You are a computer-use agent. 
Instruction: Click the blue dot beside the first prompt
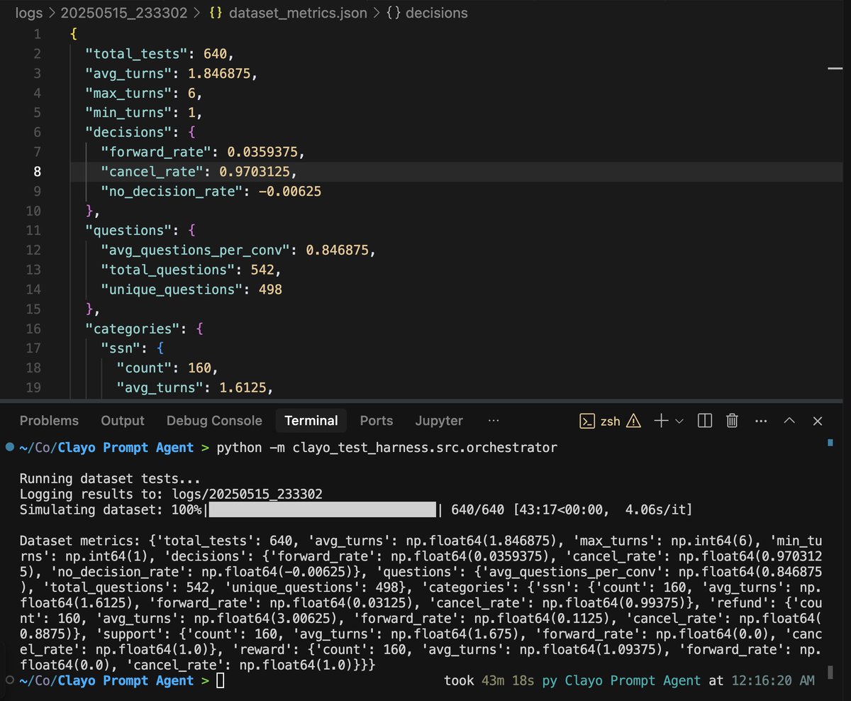click(9, 448)
